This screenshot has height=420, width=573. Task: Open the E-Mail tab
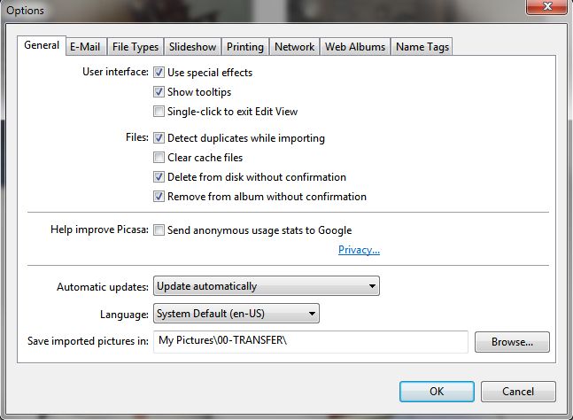pyautogui.click(x=85, y=47)
